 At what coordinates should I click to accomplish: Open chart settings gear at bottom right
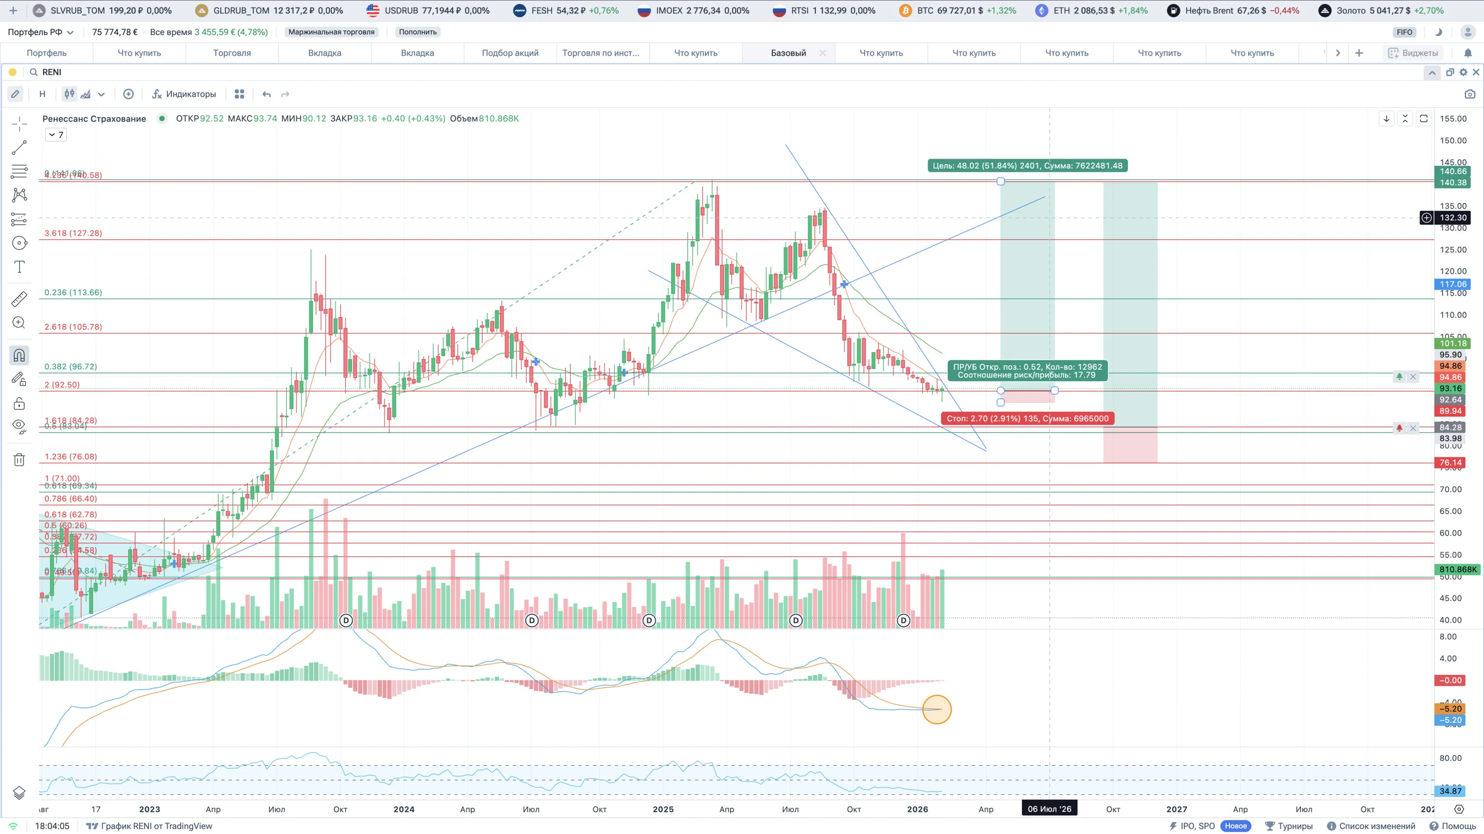[1459, 809]
